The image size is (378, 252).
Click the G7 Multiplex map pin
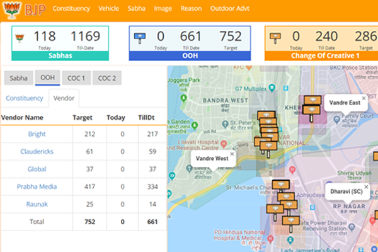click(x=272, y=88)
